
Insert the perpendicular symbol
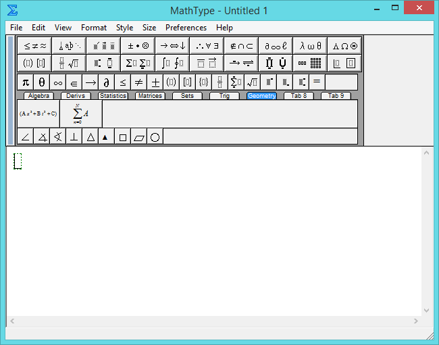[x=74, y=137]
